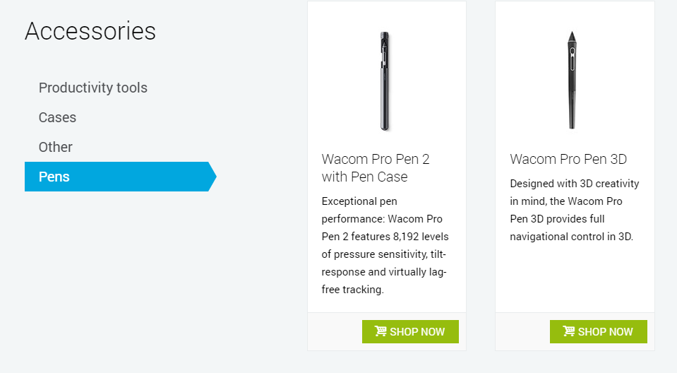Click the cart icon under Wacom Pro Pen 2
This screenshot has height=373, width=677.
tap(381, 331)
